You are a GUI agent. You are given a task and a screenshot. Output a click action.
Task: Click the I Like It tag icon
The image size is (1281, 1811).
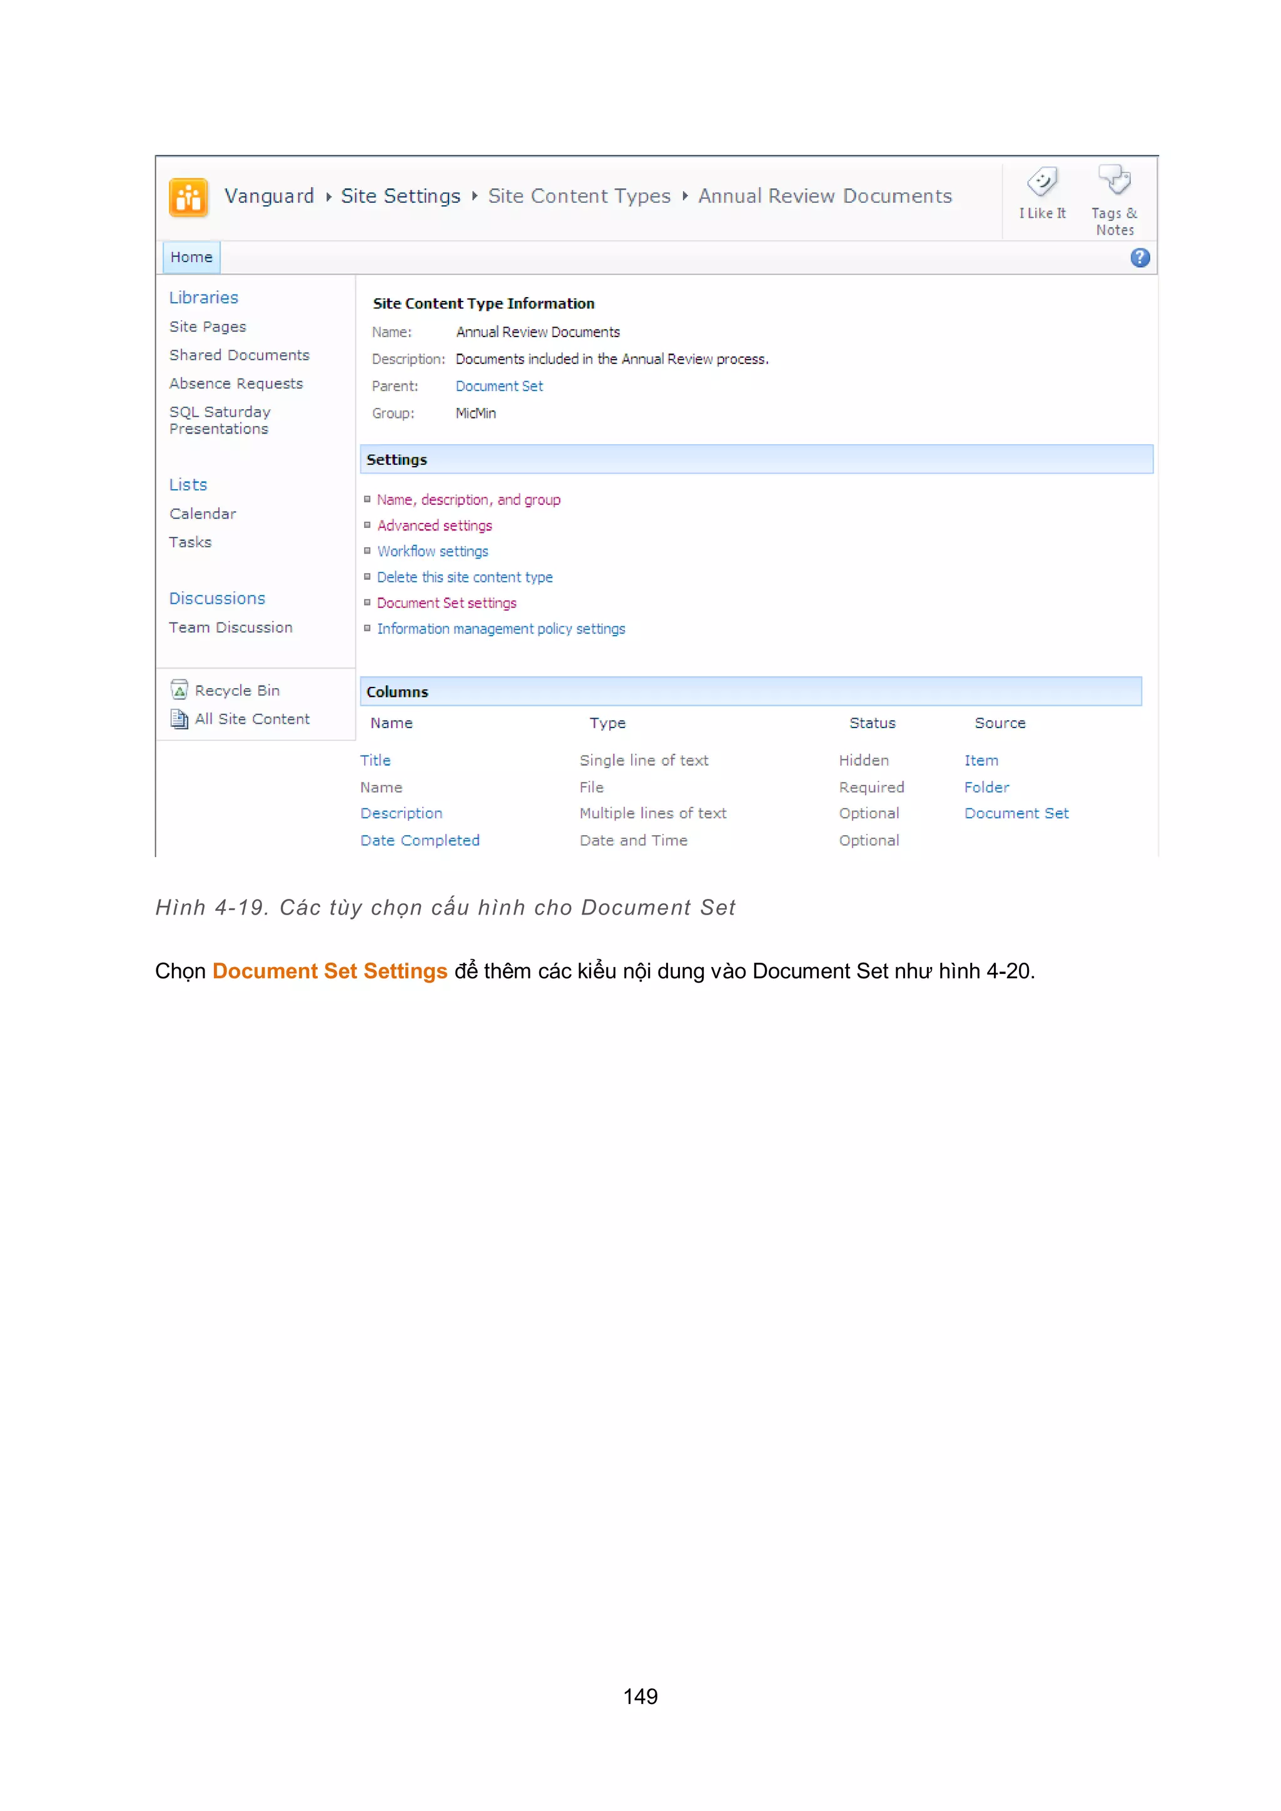(x=1041, y=183)
